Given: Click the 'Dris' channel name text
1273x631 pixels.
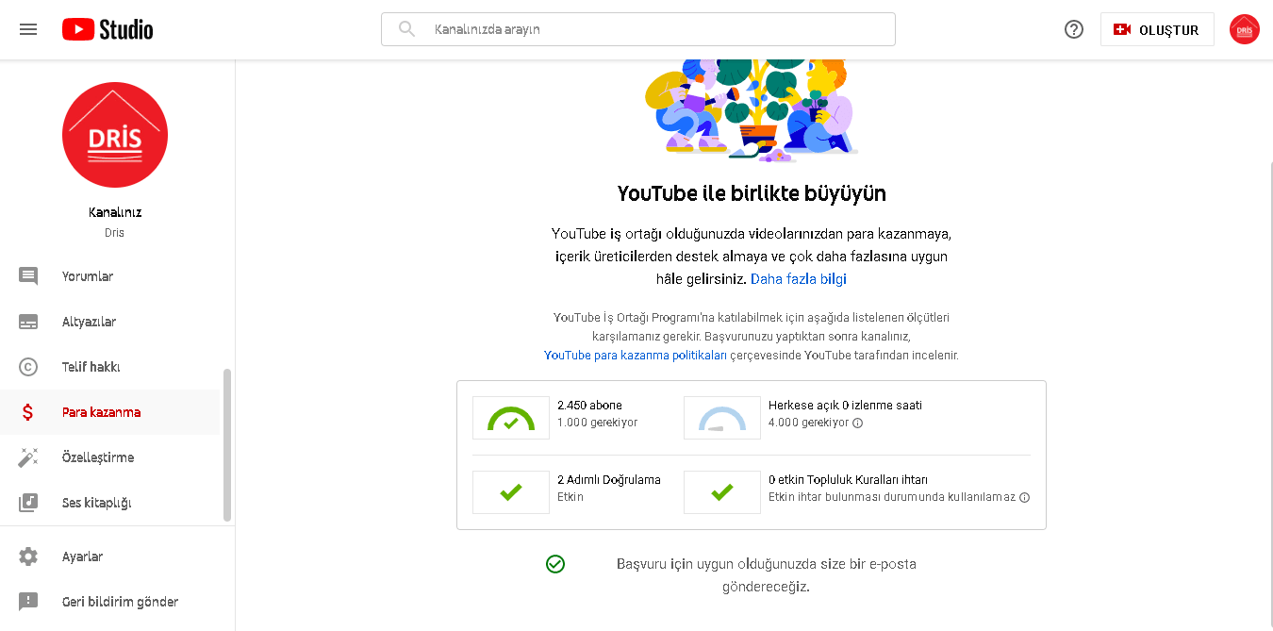Looking at the screenshot, I should click(x=115, y=233).
